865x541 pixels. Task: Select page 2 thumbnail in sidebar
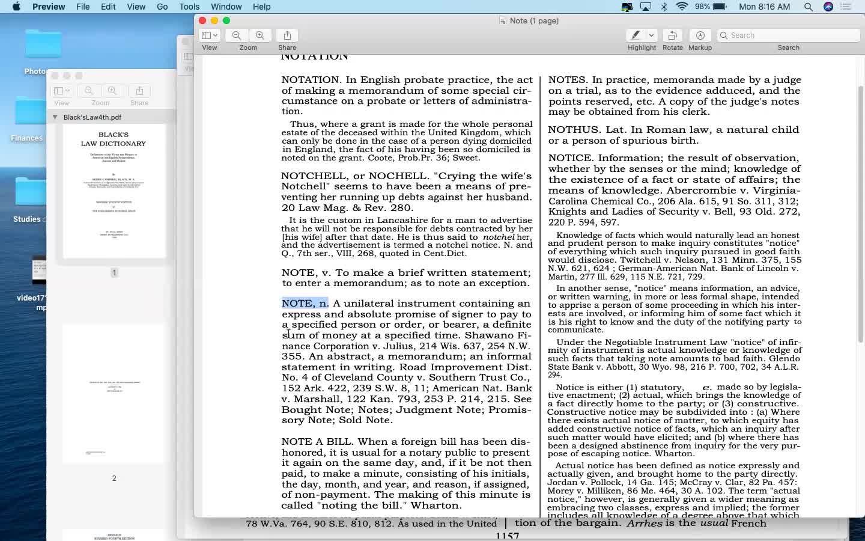(x=114, y=394)
